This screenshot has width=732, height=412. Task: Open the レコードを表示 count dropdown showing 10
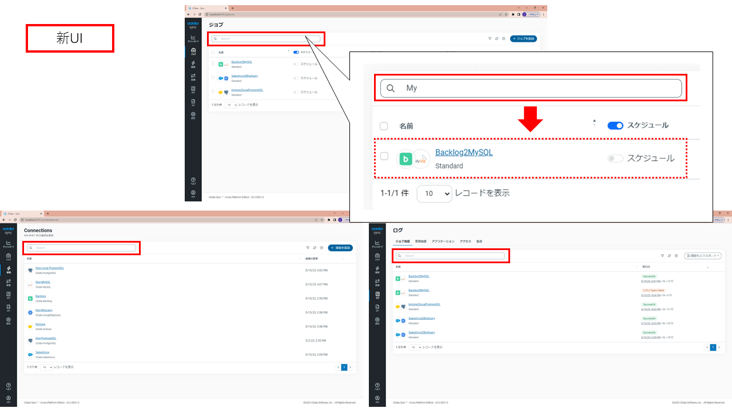click(x=434, y=194)
